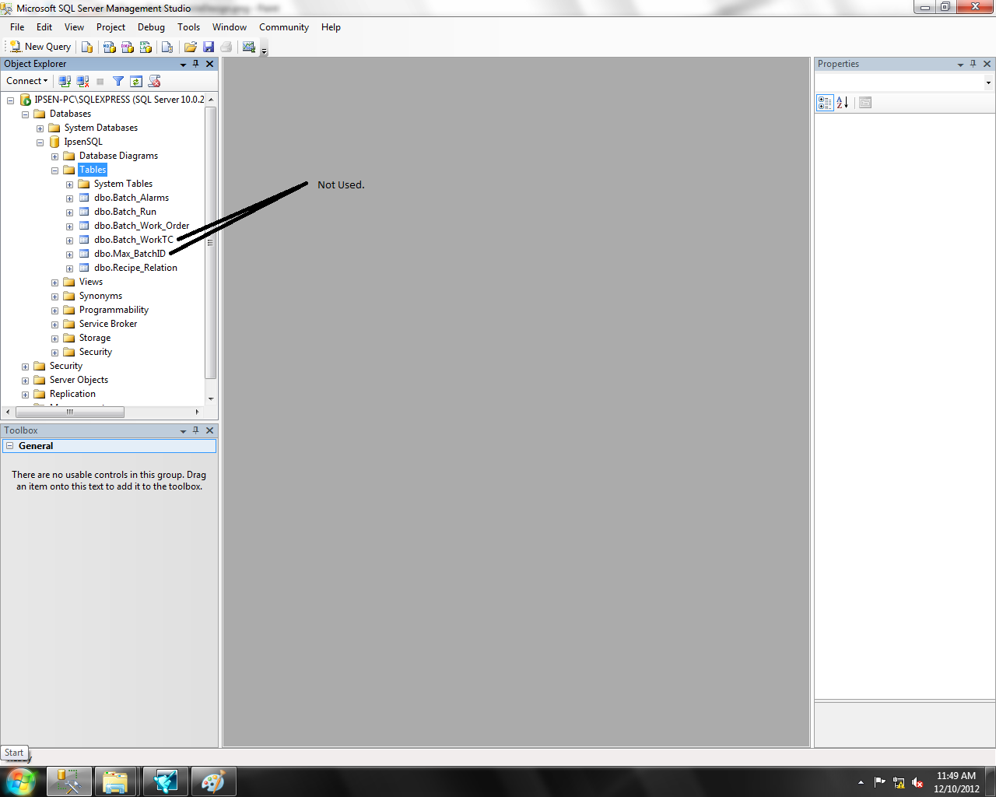Refresh the Object Explorer tree
996x797 pixels.
136,81
